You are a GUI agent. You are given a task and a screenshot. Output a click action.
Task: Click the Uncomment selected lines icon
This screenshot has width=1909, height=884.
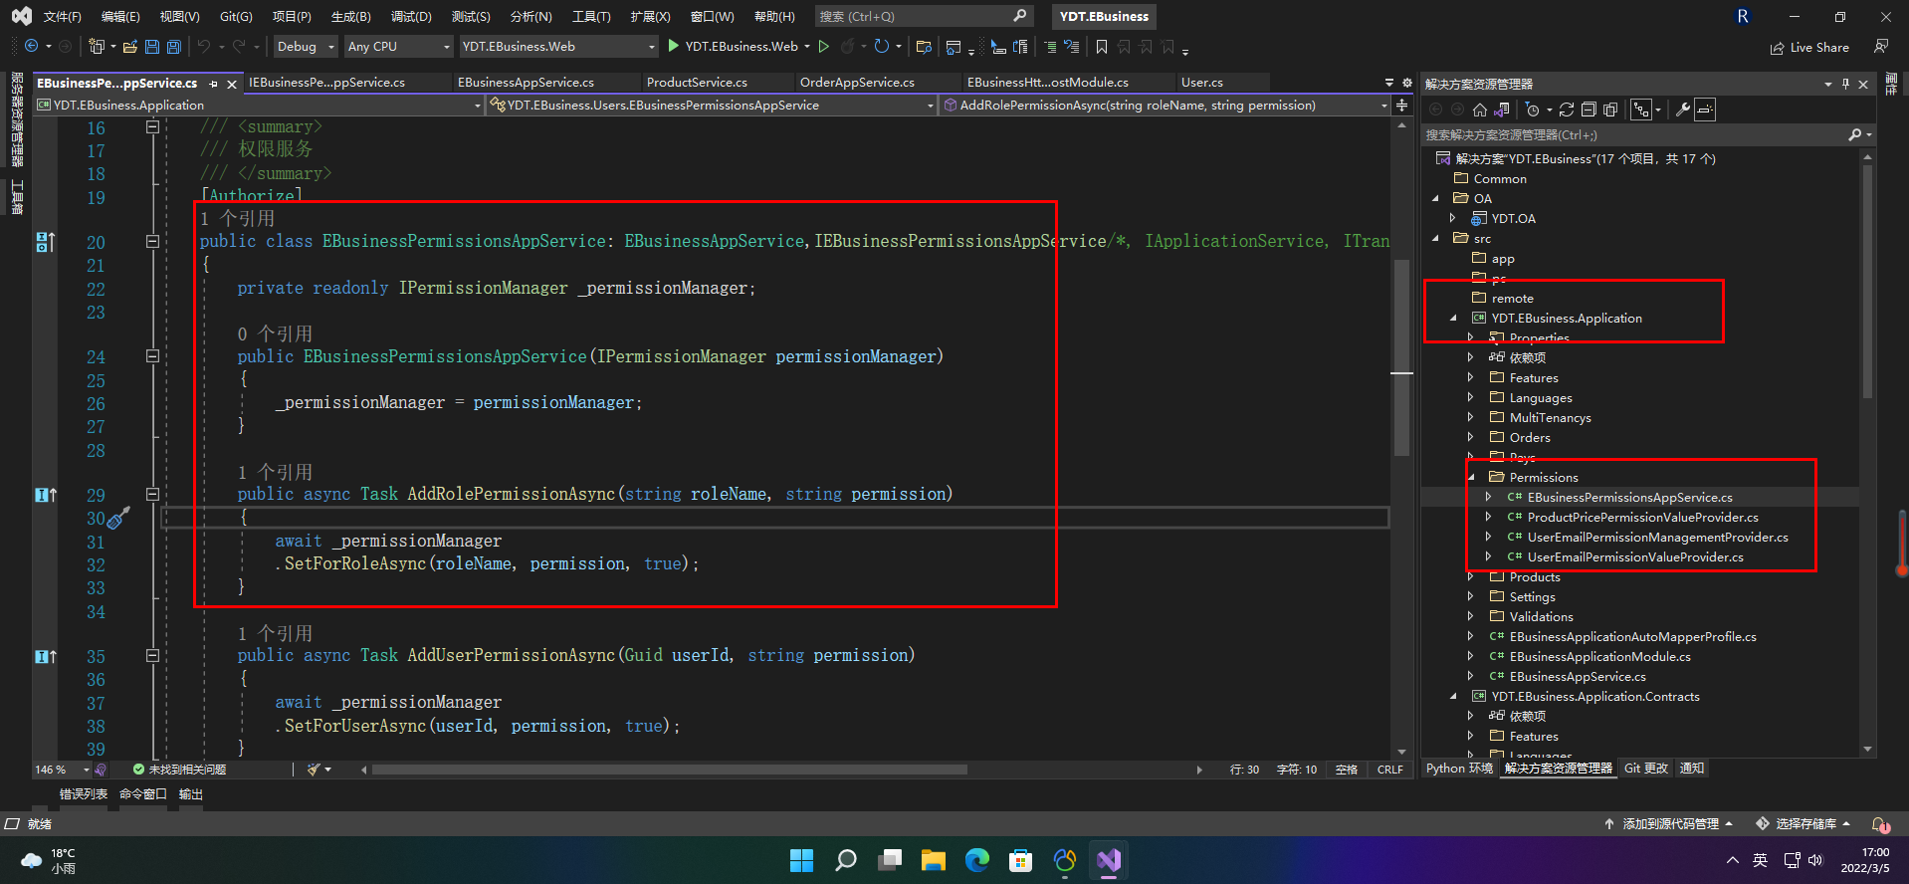(x=1072, y=47)
